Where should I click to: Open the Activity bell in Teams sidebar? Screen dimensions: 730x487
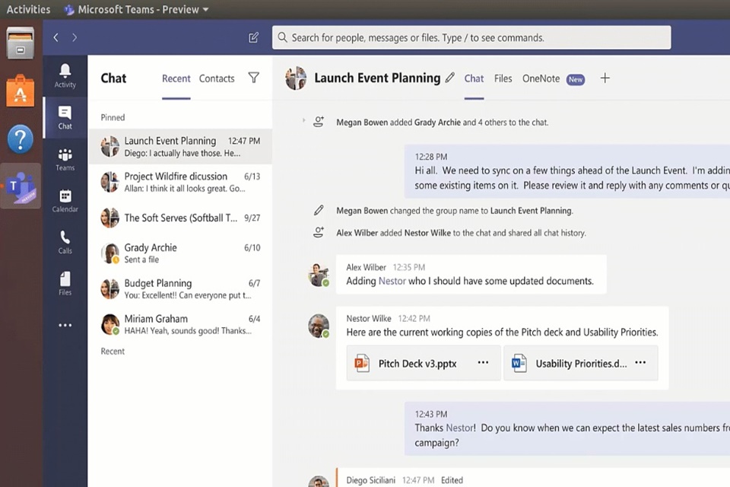(x=65, y=76)
